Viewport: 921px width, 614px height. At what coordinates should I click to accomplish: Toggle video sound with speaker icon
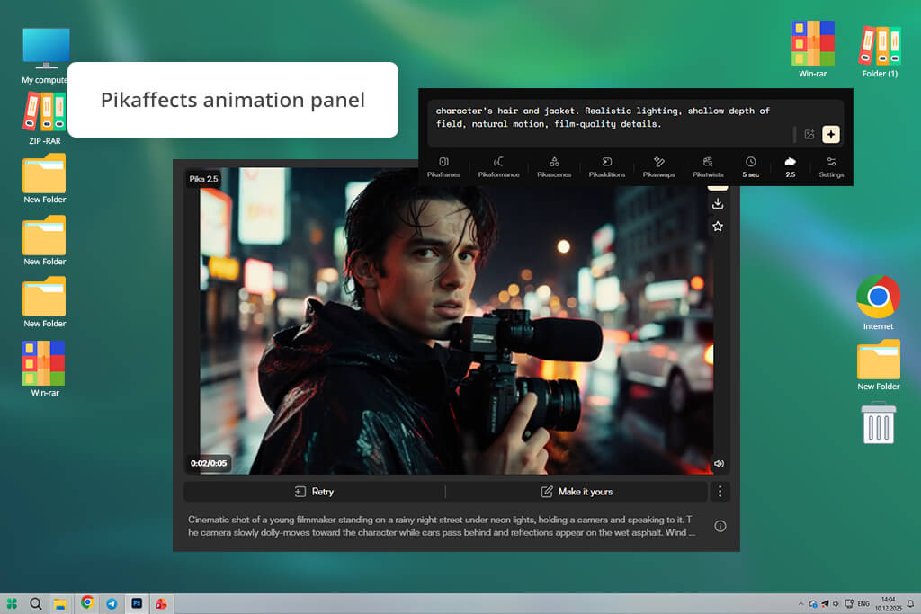[719, 463]
